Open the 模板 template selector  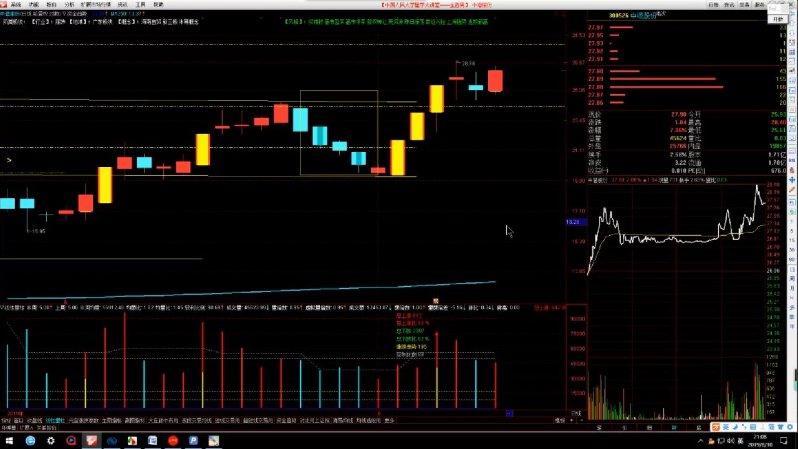pyautogui.click(x=560, y=420)
